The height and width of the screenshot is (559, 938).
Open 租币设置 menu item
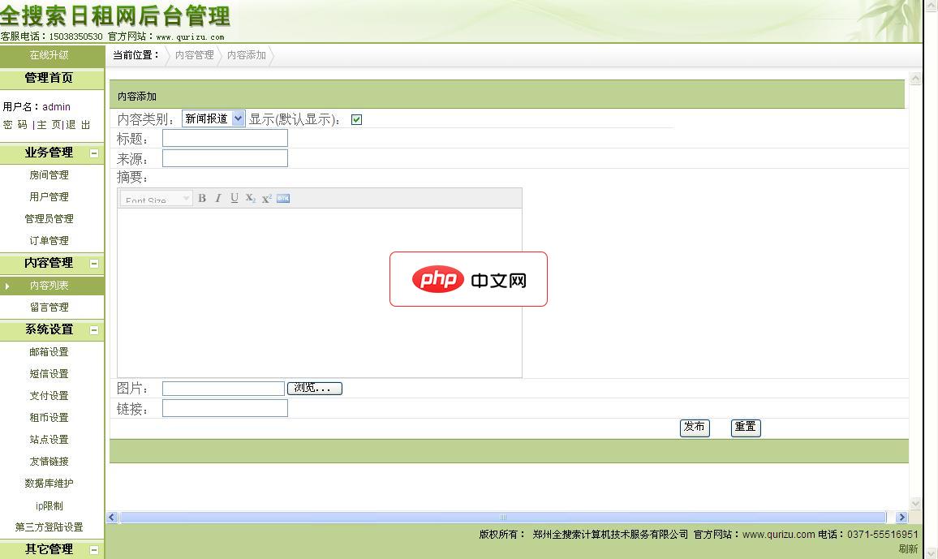click(x=49, y=417)
